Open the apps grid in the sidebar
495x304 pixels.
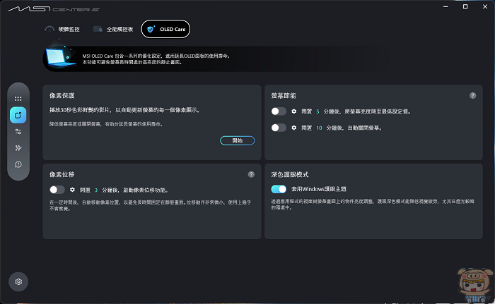tap(18, 99)
